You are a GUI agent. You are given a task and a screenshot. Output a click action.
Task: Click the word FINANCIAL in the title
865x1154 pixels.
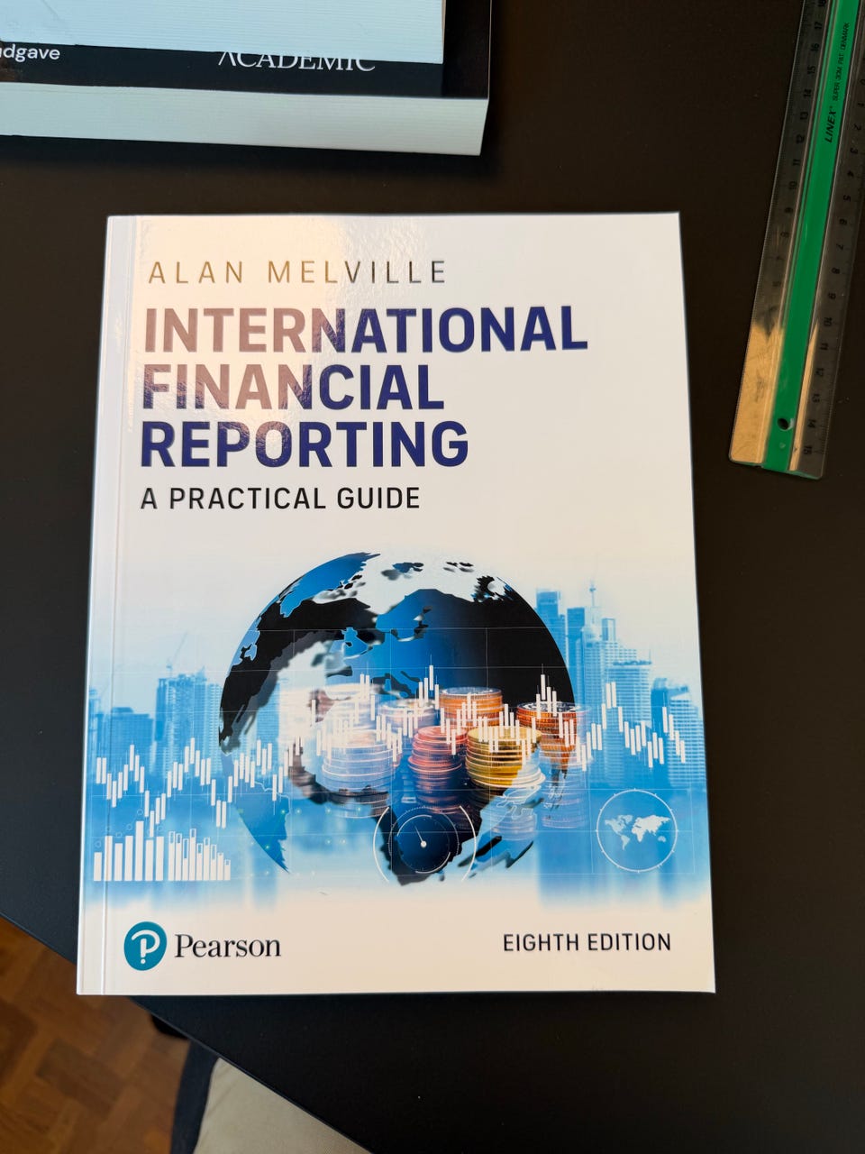click(294, 387)
